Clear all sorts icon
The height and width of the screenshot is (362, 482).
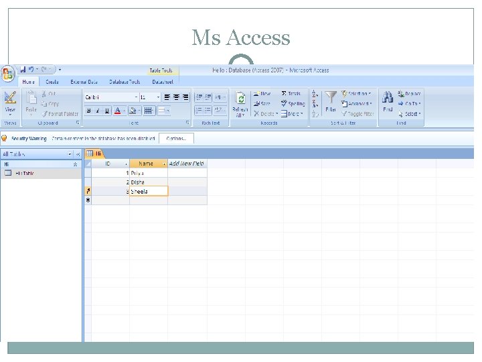click(x=315, y=114)
